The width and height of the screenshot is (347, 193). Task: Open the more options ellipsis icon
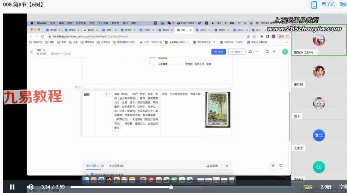[x=257, y=52]
